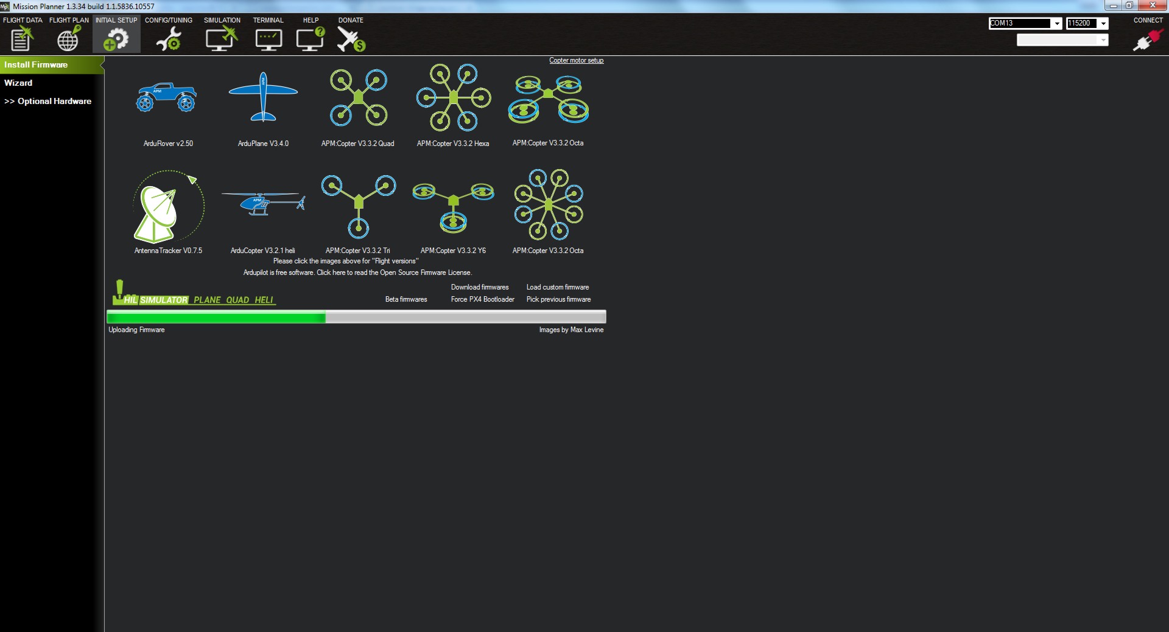The height and width of the screenshot is (632, 1169).
Task: Choose the APM:Copter V3.3.2 Quad icon
Action: pos(358,97)
